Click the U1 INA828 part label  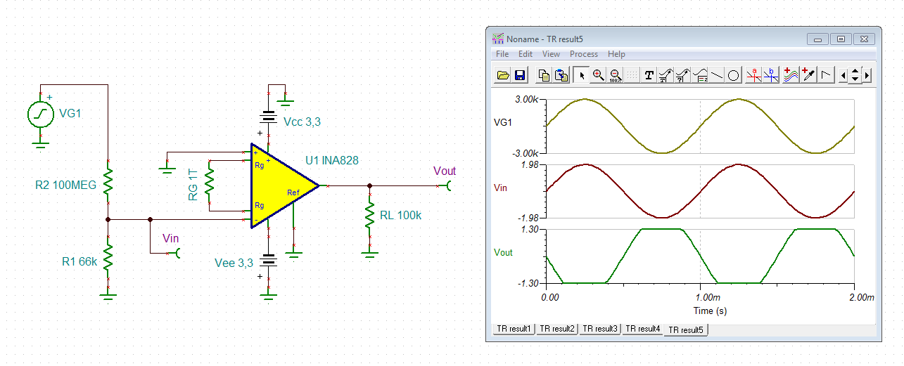point(332,160)
